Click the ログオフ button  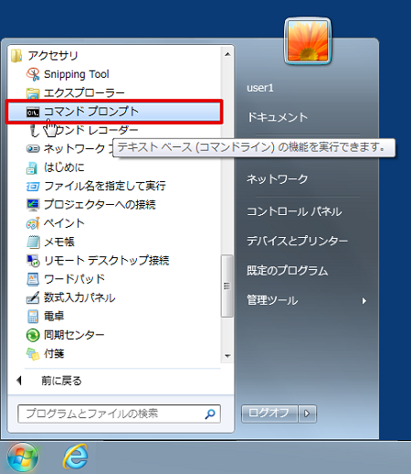click(x=269, y=414)
